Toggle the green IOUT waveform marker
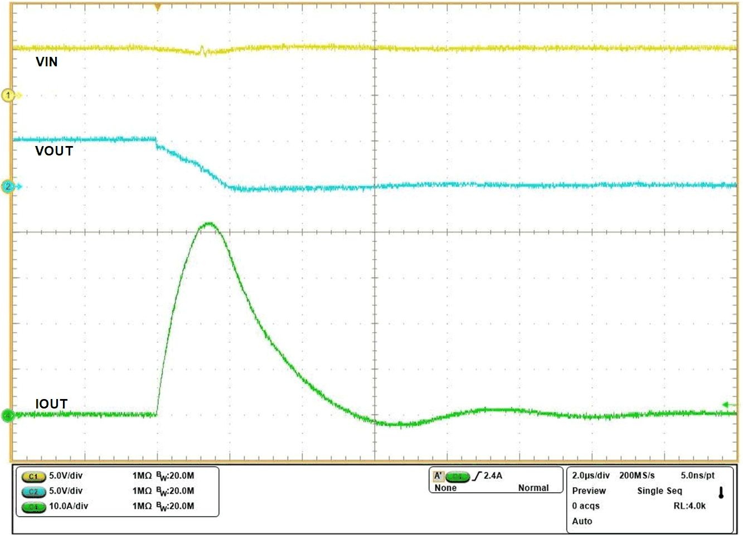 pos(8,415)
